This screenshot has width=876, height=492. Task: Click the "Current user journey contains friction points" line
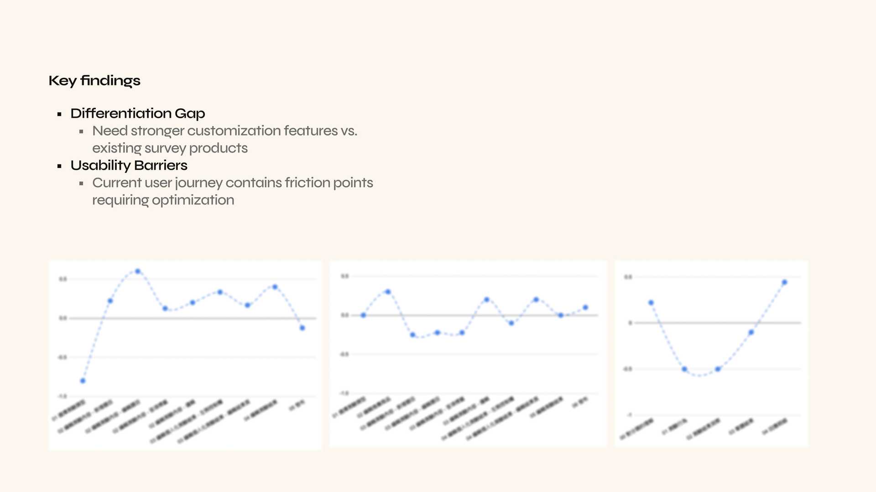pos(232,183)
